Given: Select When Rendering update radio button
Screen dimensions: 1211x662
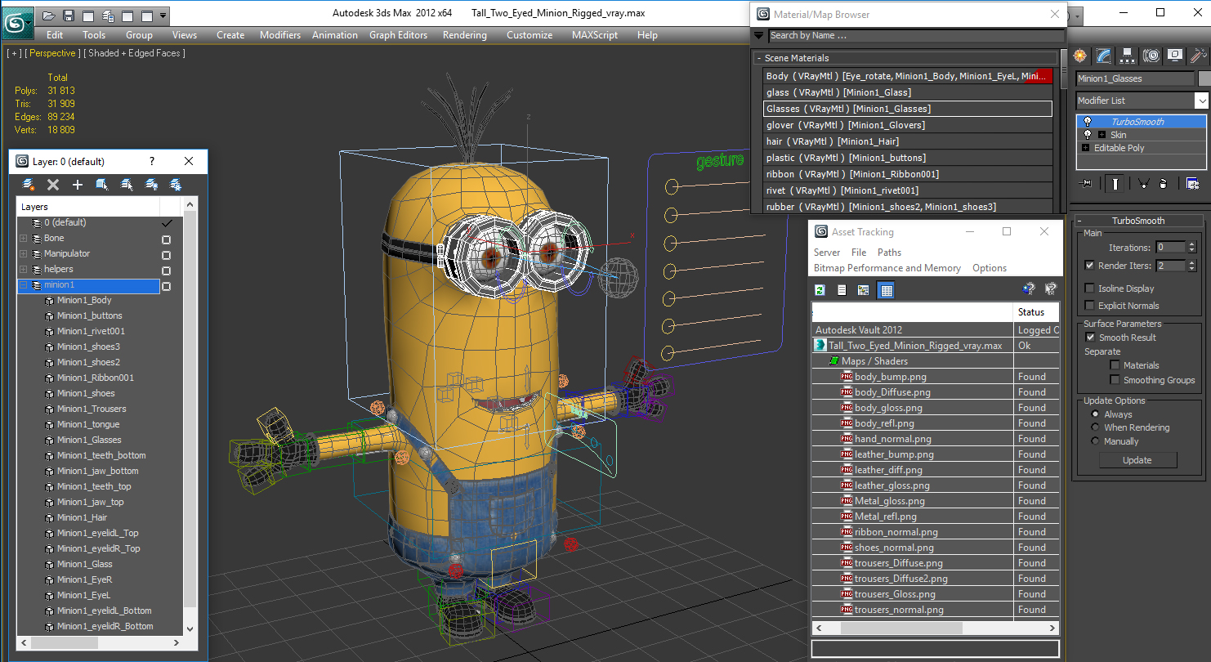Looking at the screenshot, I should [x=1095, y=427].
